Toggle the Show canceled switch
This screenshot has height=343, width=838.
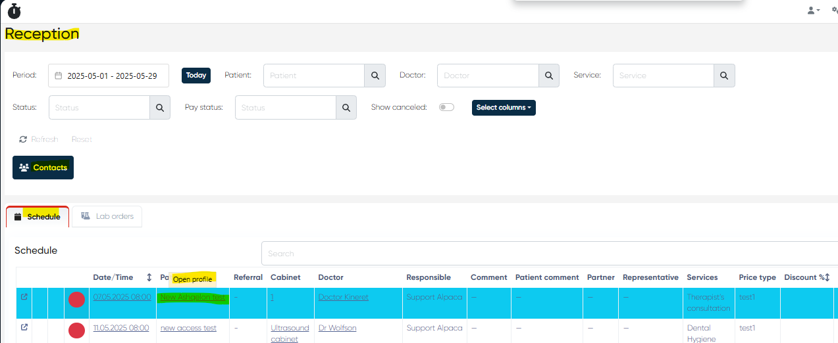click(446, 107)
